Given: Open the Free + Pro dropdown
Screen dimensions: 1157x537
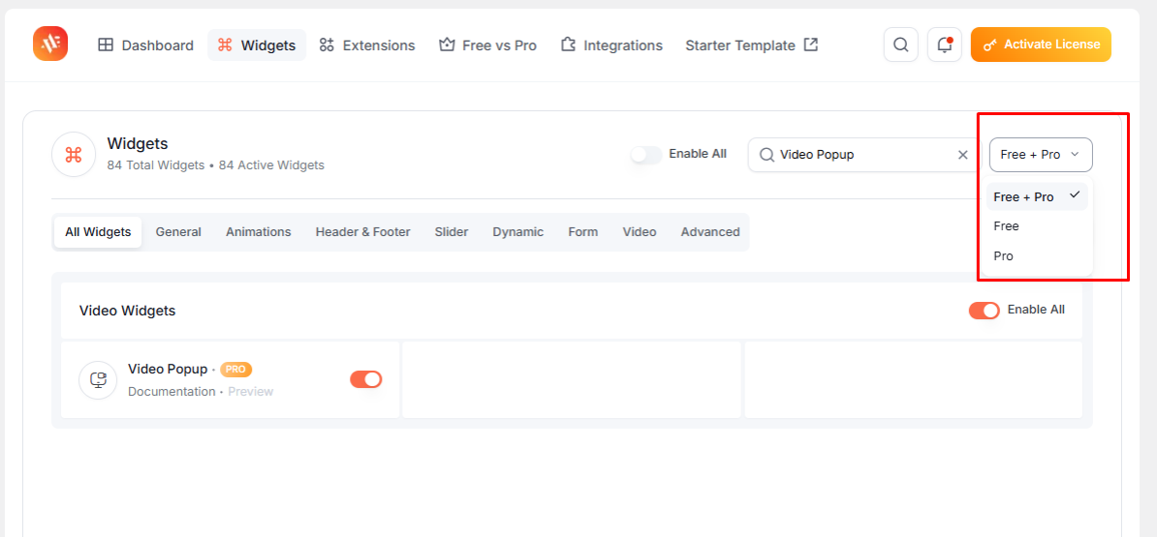Looking at the screenshot, I should [1041, 155].
